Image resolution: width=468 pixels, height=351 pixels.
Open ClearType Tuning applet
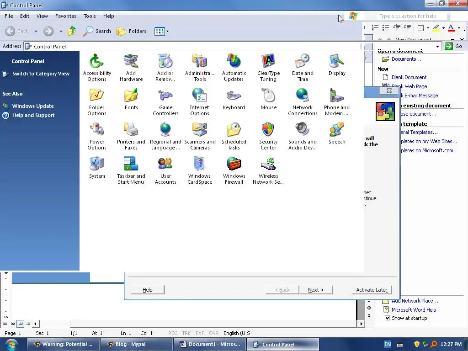(x=268, y=68)
